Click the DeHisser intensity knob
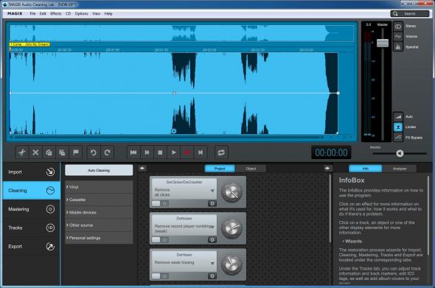This screenshot has width=435, height=288. (x=232, y=264)
